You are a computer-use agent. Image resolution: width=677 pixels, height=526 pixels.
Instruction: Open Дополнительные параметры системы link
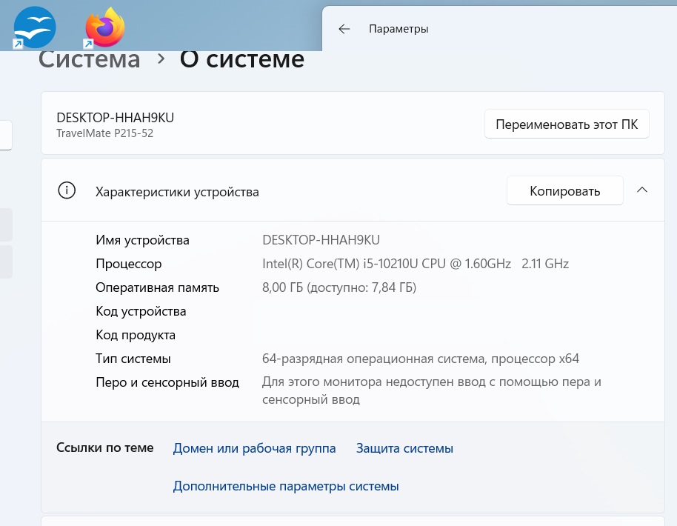[x=286, y=486]
